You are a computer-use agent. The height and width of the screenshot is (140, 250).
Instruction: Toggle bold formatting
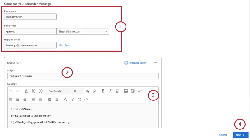(103, 91)
